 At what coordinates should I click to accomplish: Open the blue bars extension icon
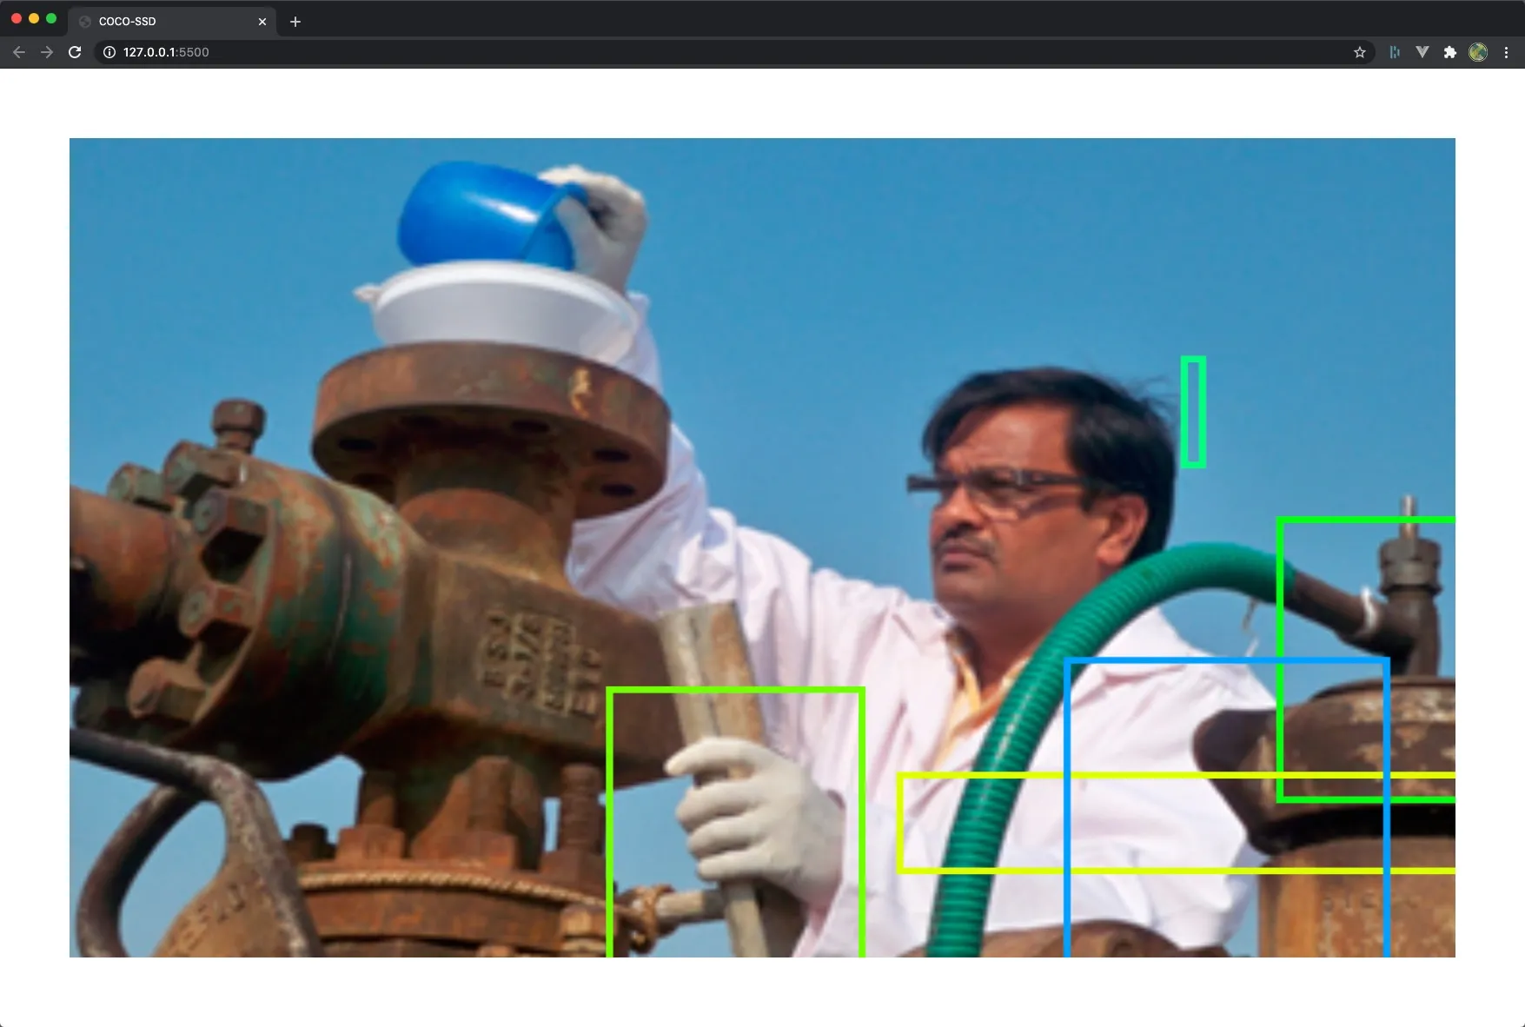coord(1394,52)
